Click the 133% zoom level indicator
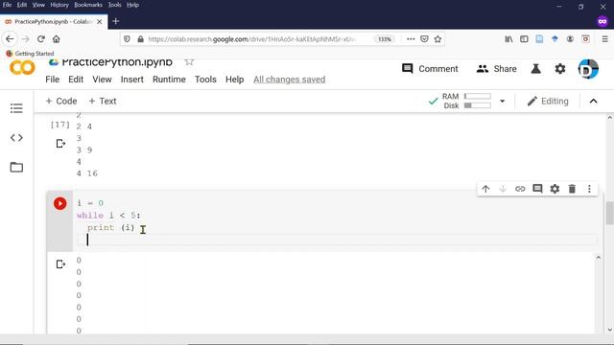The height and width of the screenshot is (345, 614). tap(384, 39)
